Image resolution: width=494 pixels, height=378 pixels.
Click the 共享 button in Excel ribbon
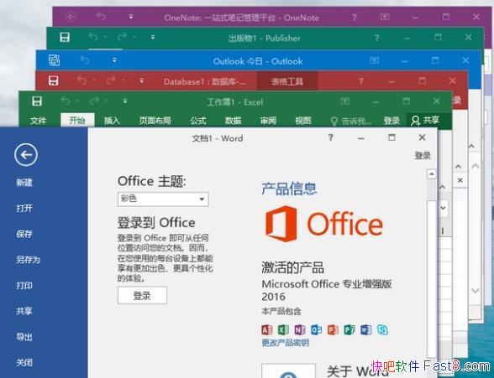point(425,120)
